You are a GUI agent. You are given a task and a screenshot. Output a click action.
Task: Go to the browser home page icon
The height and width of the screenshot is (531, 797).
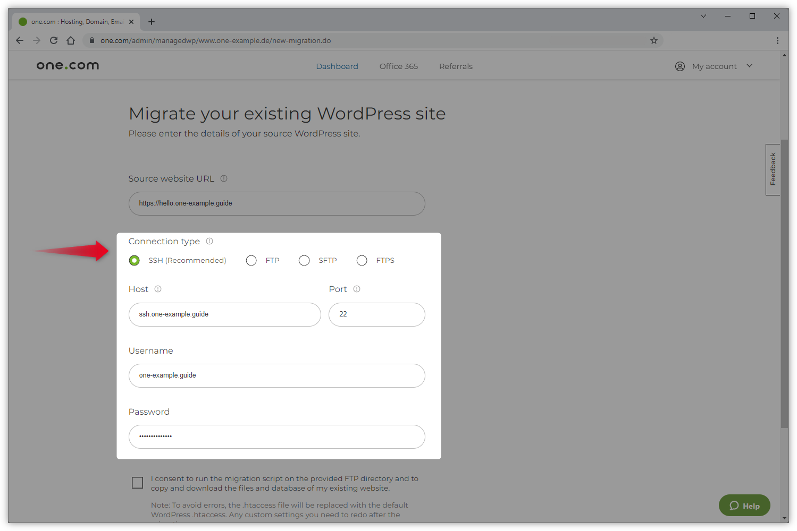click(x=71, y=40)
